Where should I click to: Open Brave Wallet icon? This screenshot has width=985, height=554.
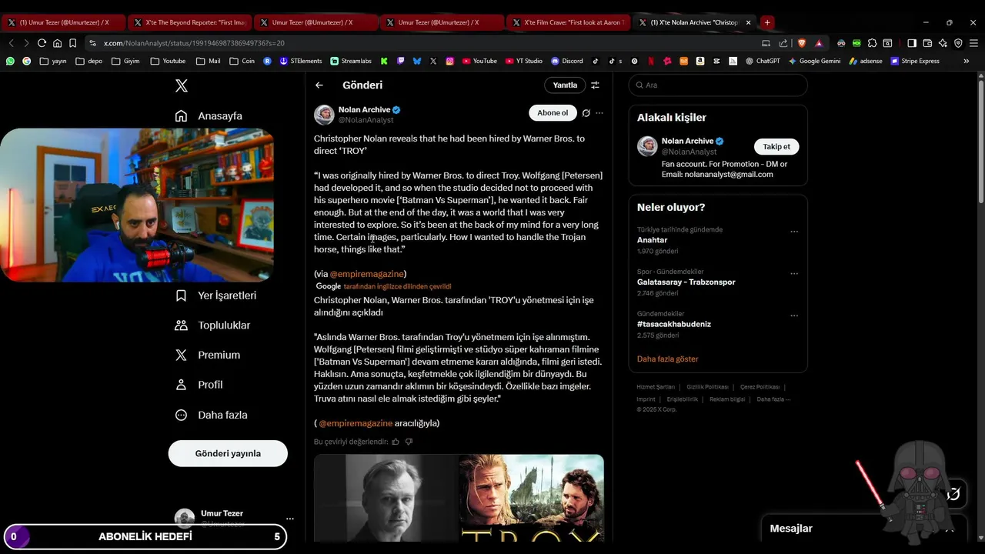tap(927, 43)
